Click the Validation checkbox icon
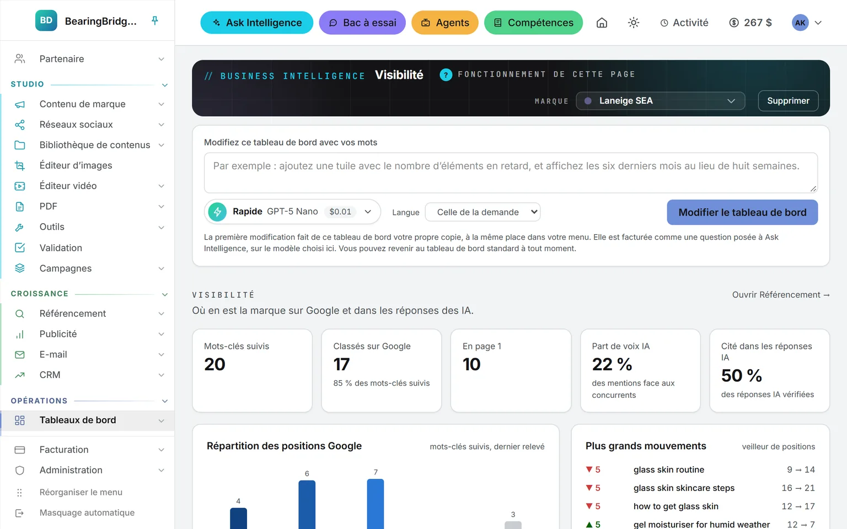 (x=20, y=248)
